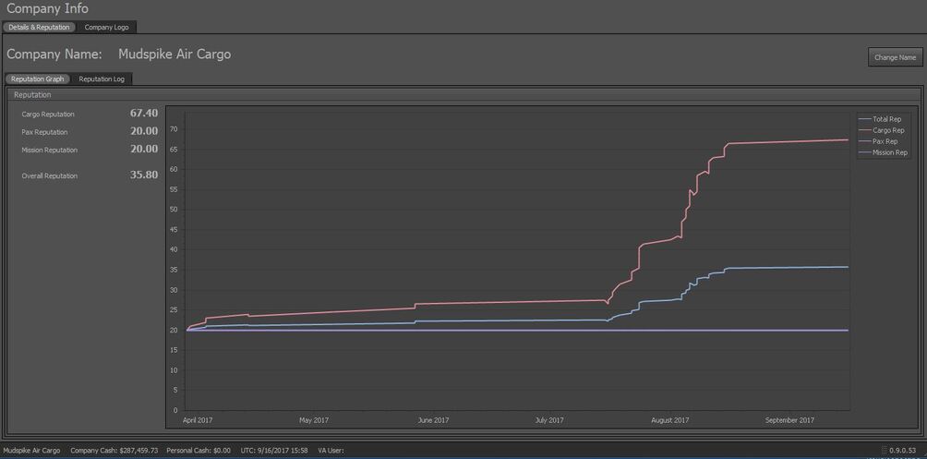This screenshot has height=459, width=927.
Task: Click Company Cash amount in status bar
Action: (114, 451)
